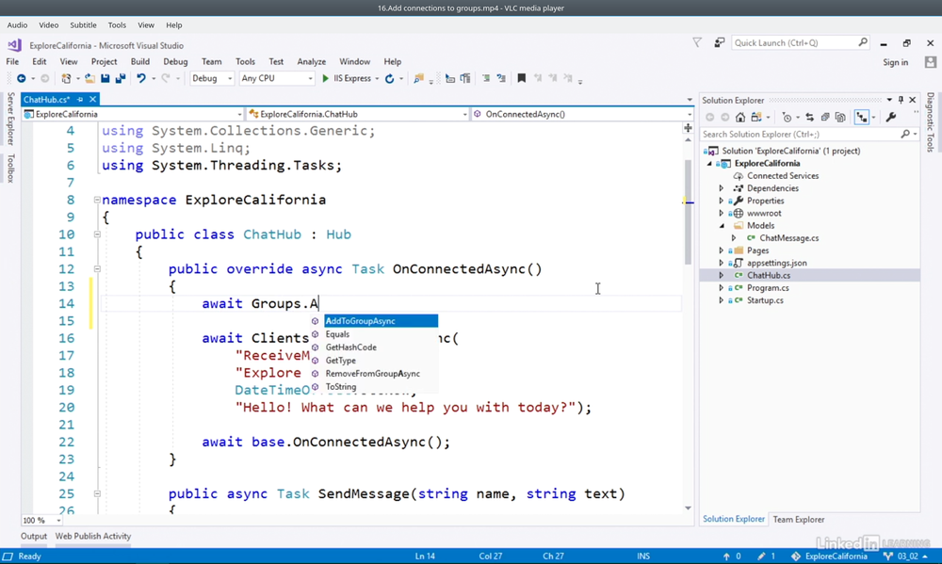Open the Output panel tab
942x564 pixels.
coord(34,537)
